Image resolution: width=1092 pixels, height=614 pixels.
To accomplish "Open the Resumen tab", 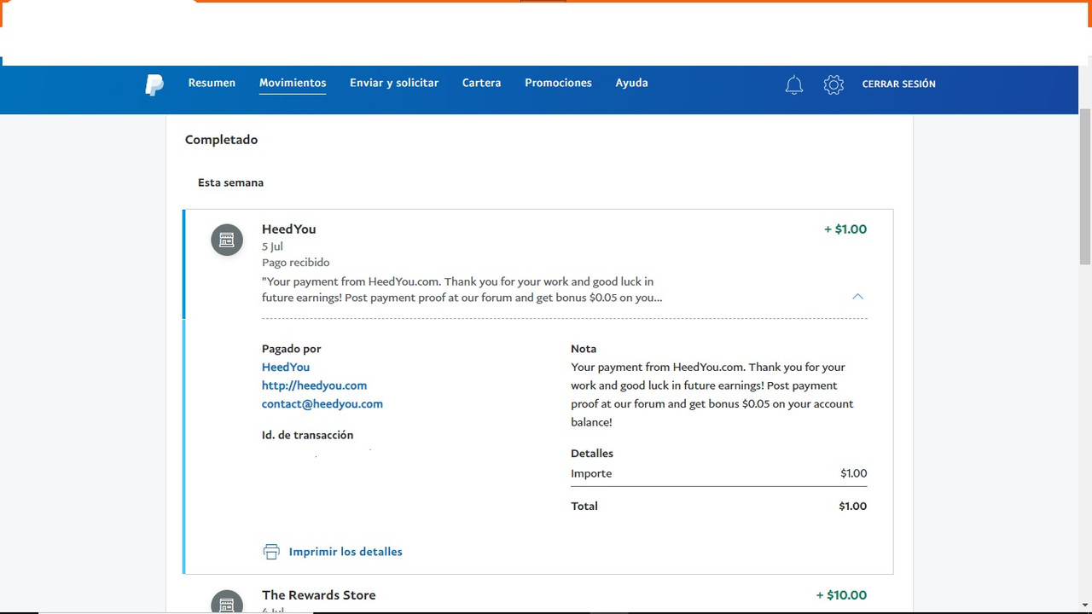I will [x=212, y=83].
